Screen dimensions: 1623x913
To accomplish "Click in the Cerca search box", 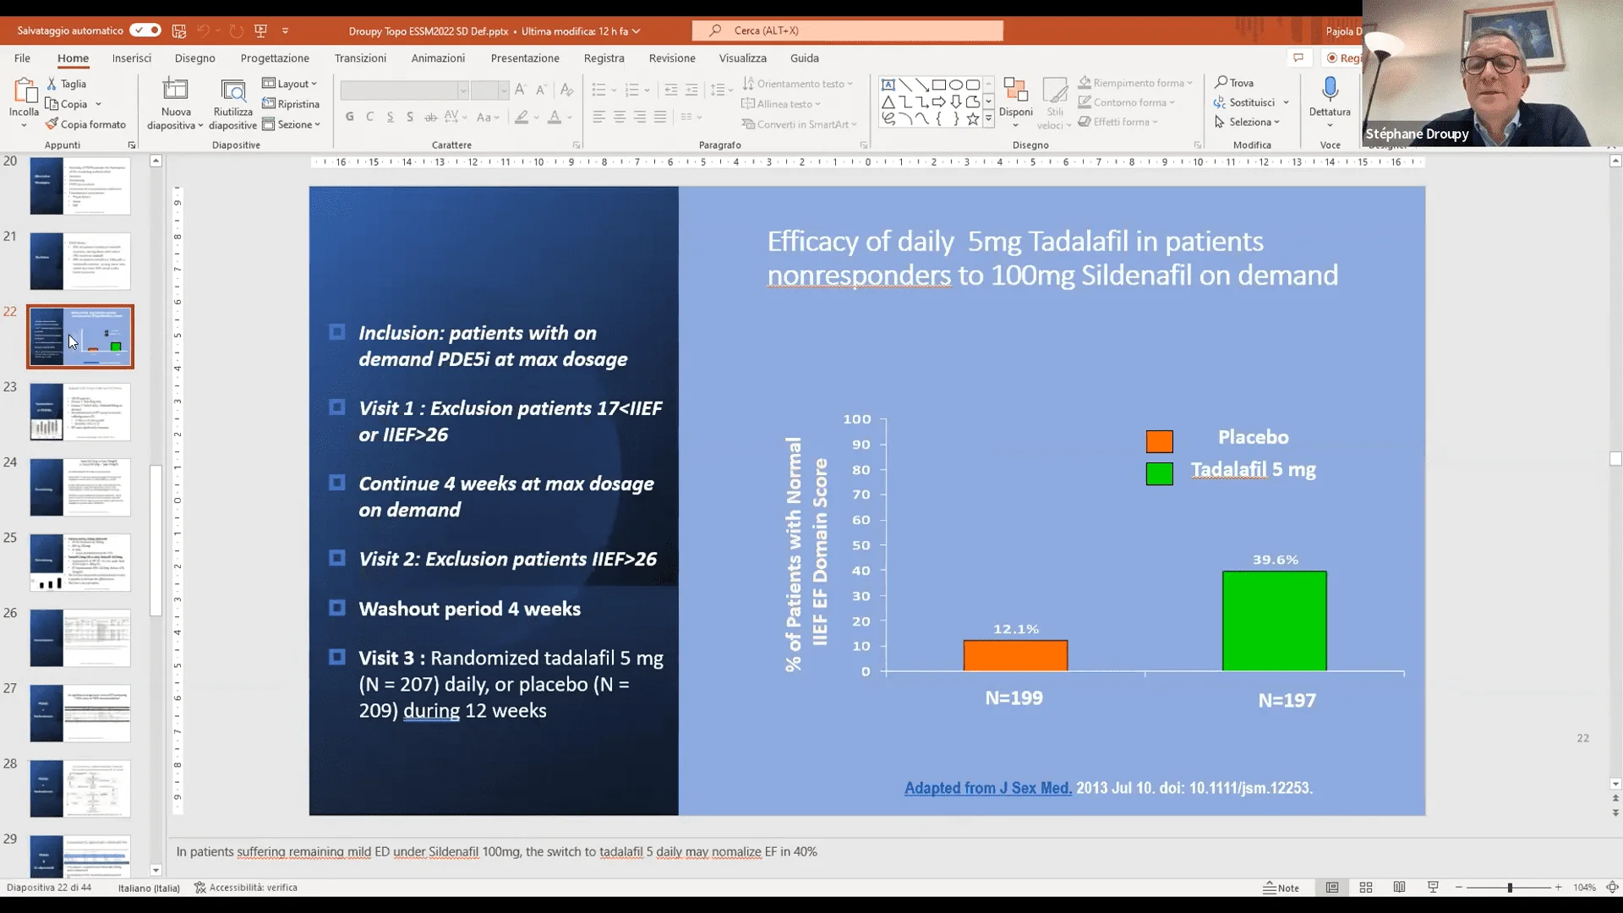I will pyautogui.click(x=847, y=30).
